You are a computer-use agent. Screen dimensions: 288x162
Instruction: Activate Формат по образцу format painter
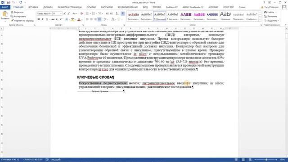[22, 21]
